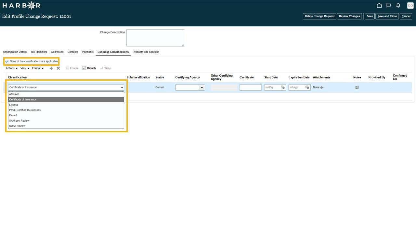Click the Freeze toolbar button
The width and height of the screenshot is (416, 234).
pos(72,68)
